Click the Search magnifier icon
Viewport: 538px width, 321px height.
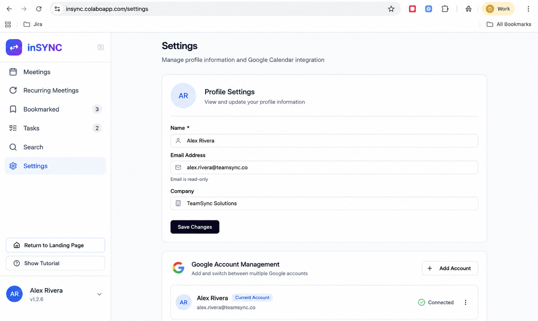click(x=13, y=147)
